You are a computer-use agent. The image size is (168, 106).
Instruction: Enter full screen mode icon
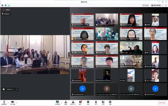[x=166, y=5]
